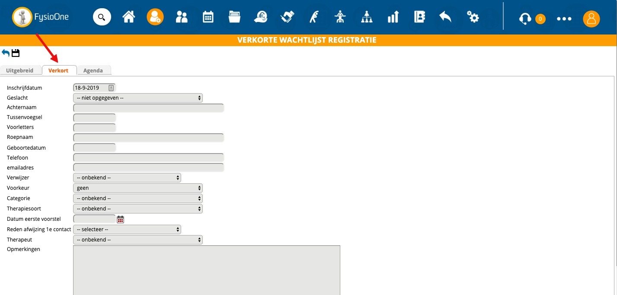Switch to the Uitgebreid tab
Viewport: 617px width, 295px height.
tap(20, 71)
